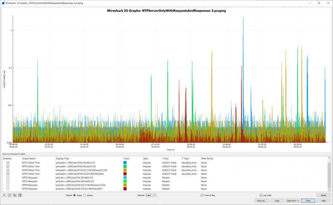Click the Y Axis column header
The width and height of the screenshot is (333, 205).
click(x=166, y=158)
